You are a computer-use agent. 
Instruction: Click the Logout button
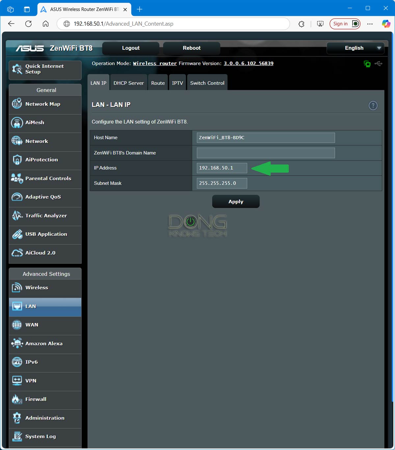click(x=131, y=48)
